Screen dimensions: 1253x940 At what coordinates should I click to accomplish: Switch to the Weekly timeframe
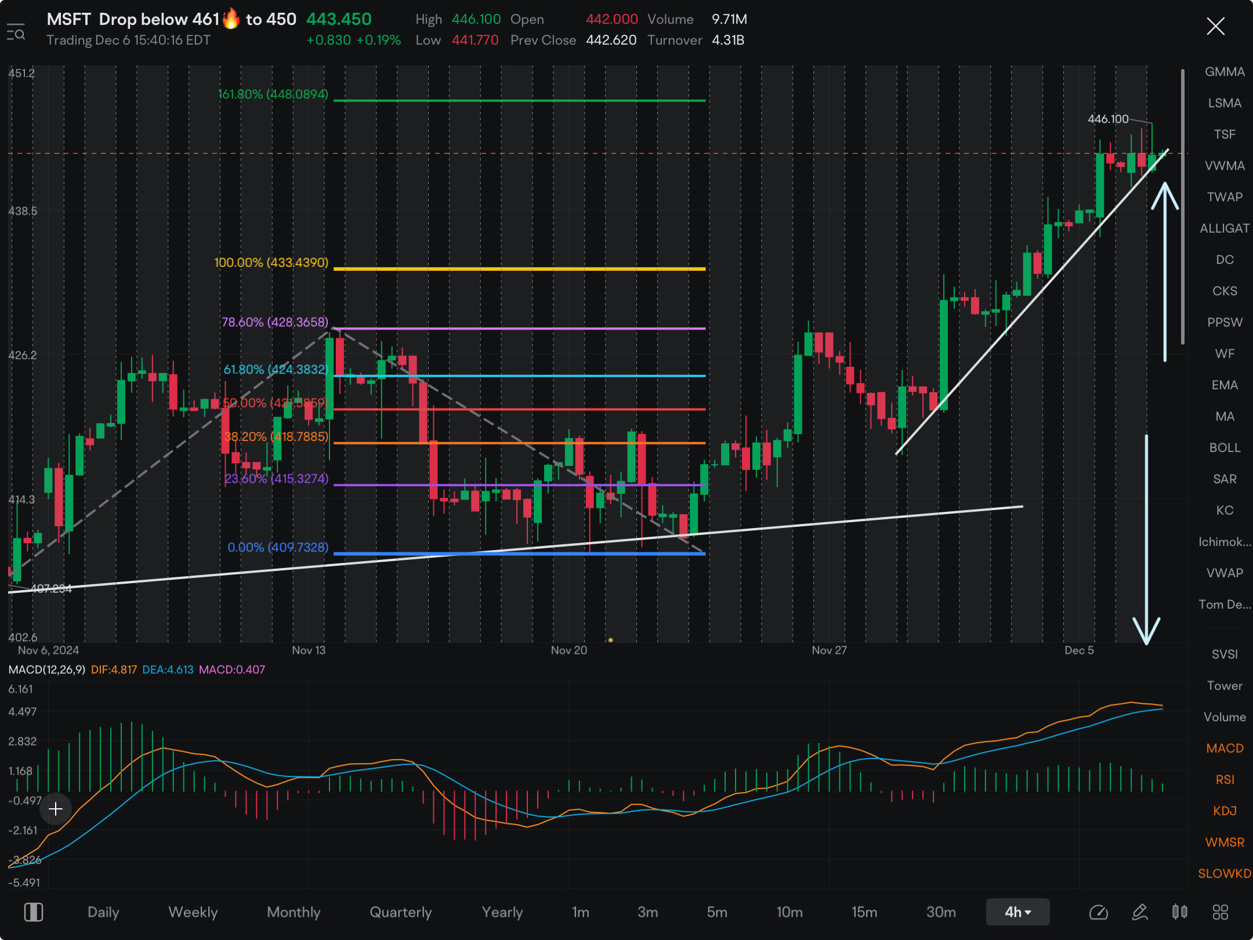coord(193,912)
